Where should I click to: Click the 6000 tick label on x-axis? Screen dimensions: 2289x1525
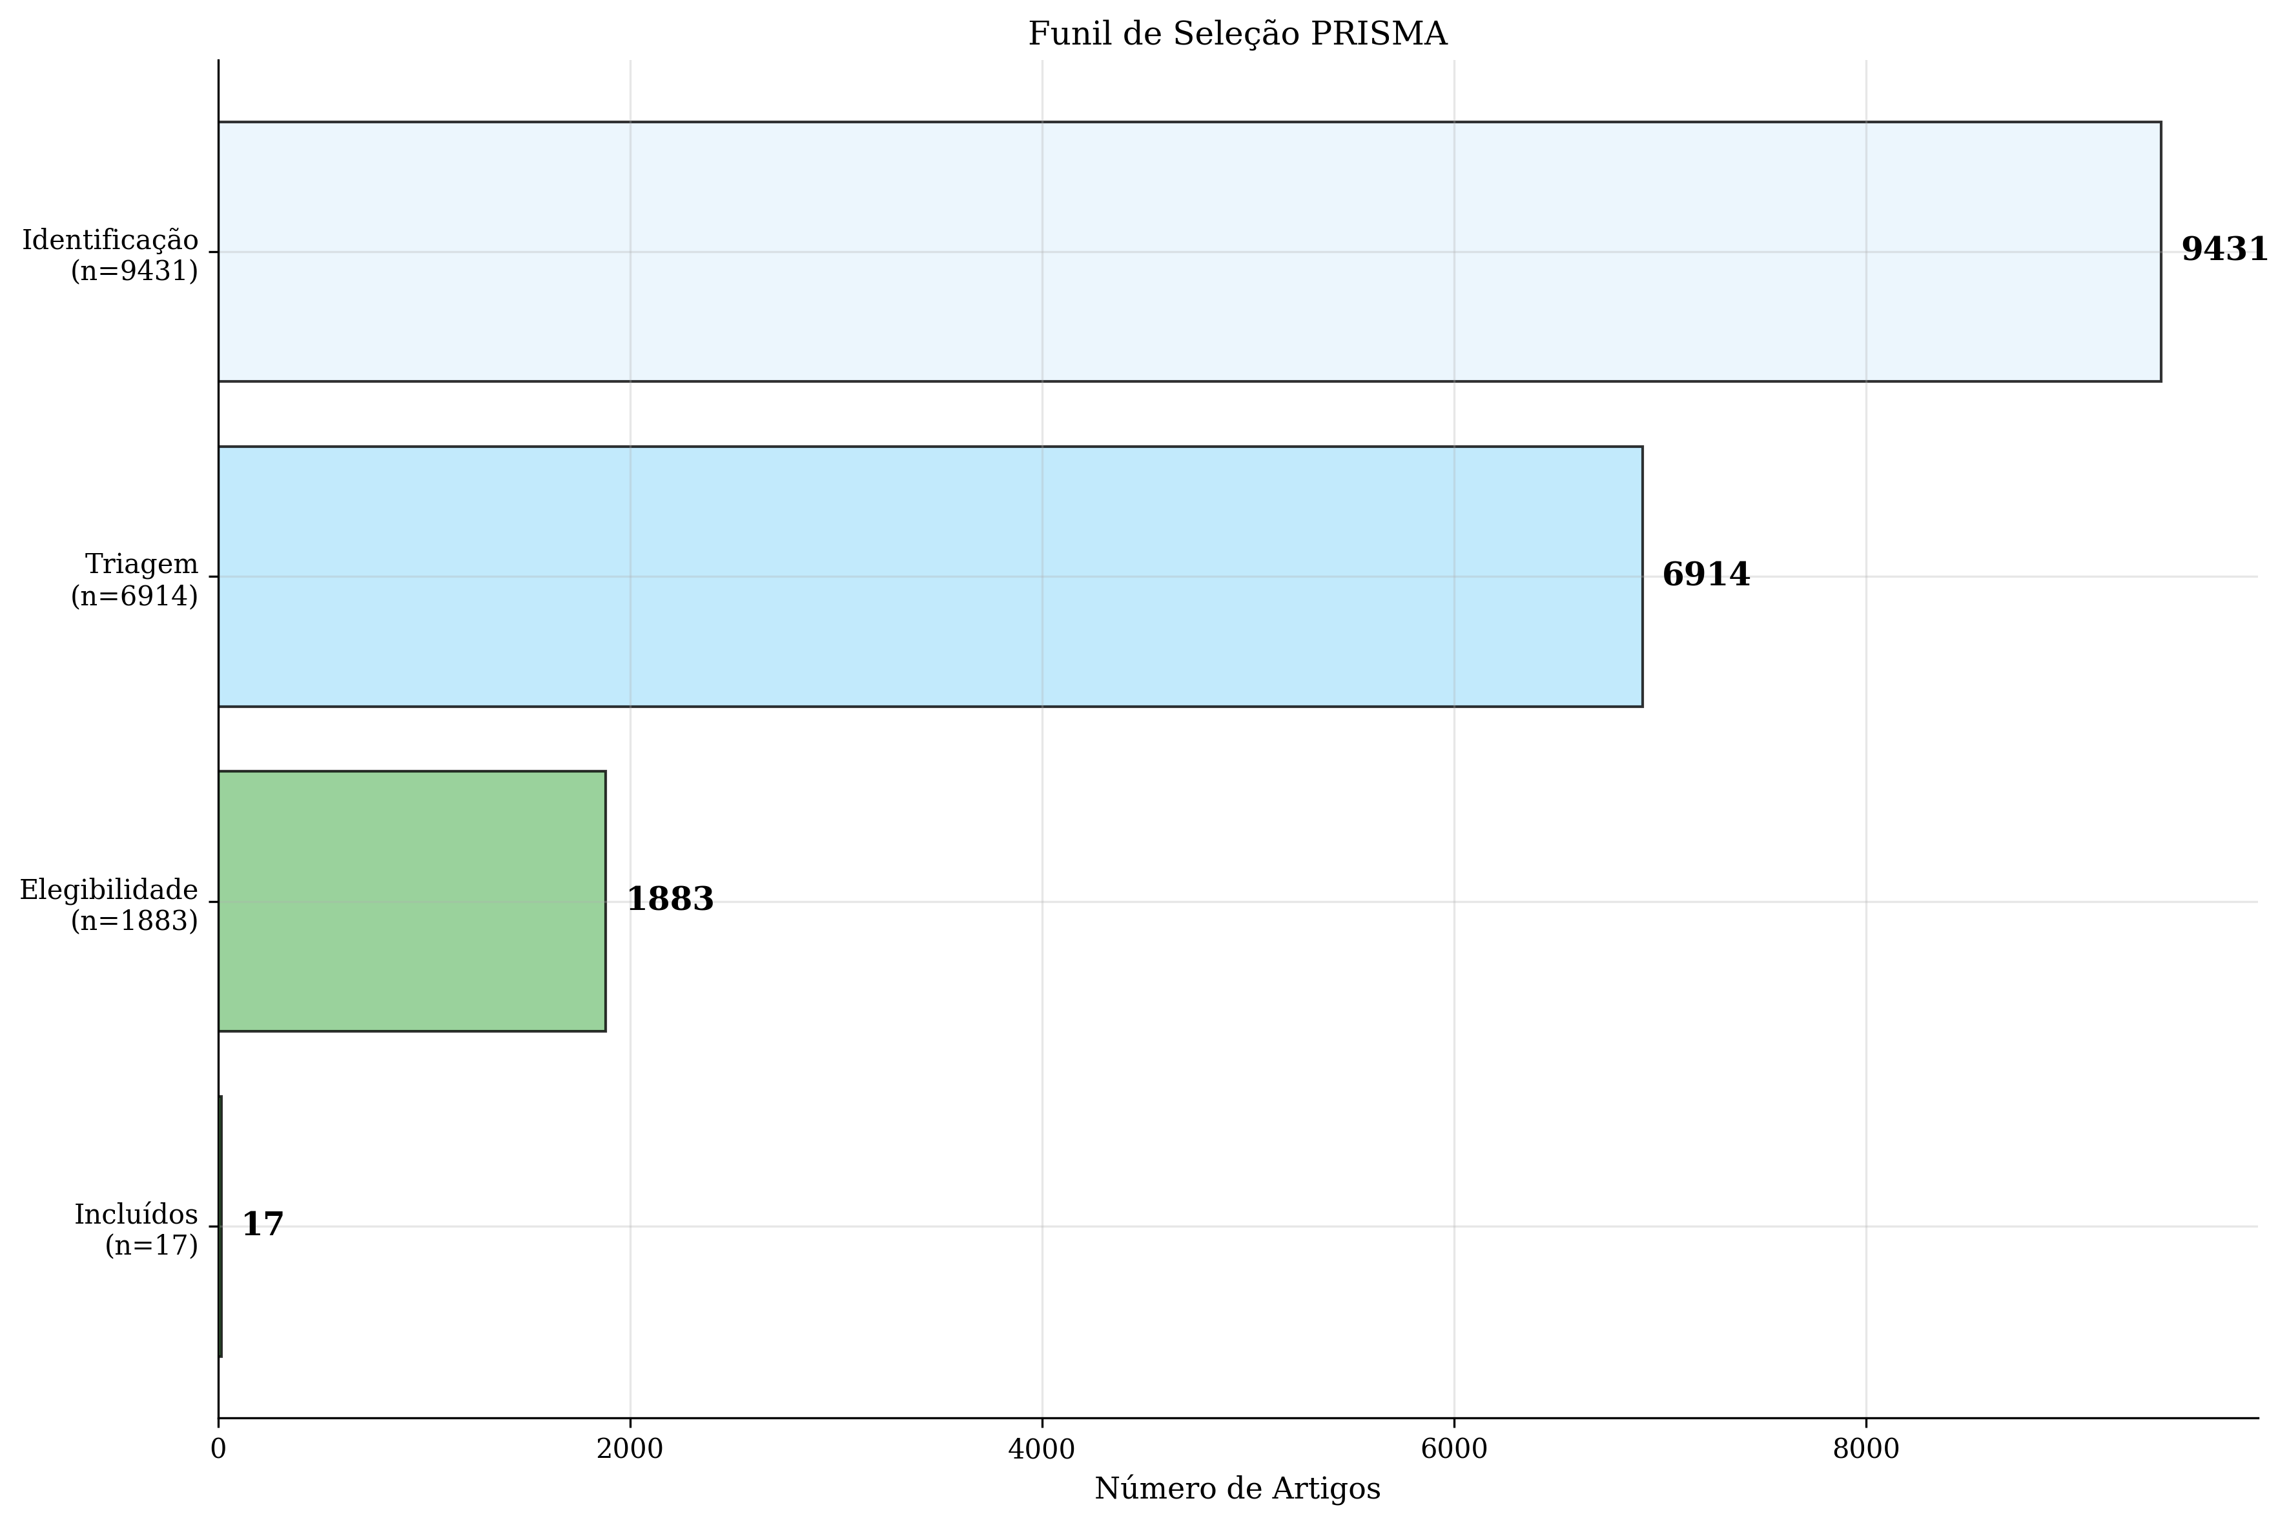tap(1454, 1449)
